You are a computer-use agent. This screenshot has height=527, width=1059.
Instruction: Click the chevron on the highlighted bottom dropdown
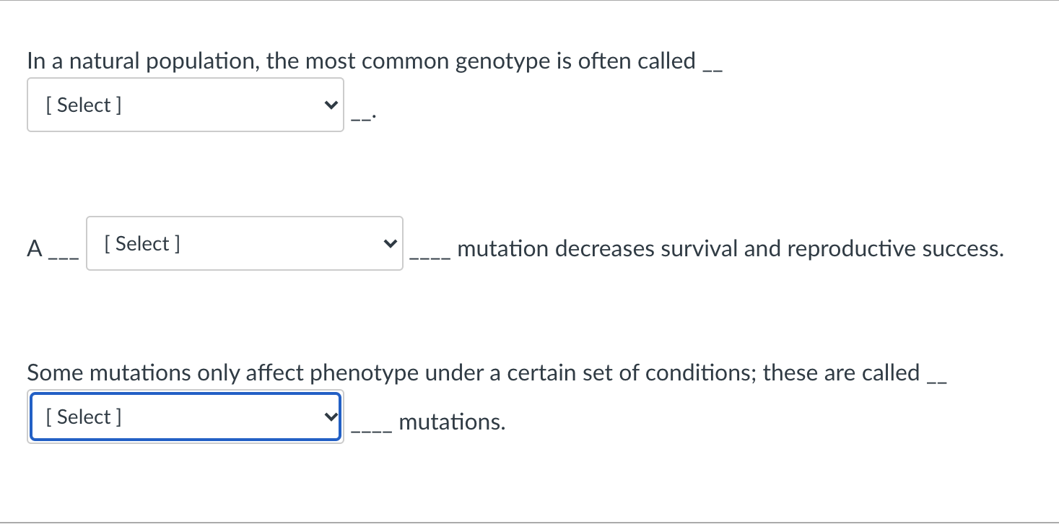330,417
